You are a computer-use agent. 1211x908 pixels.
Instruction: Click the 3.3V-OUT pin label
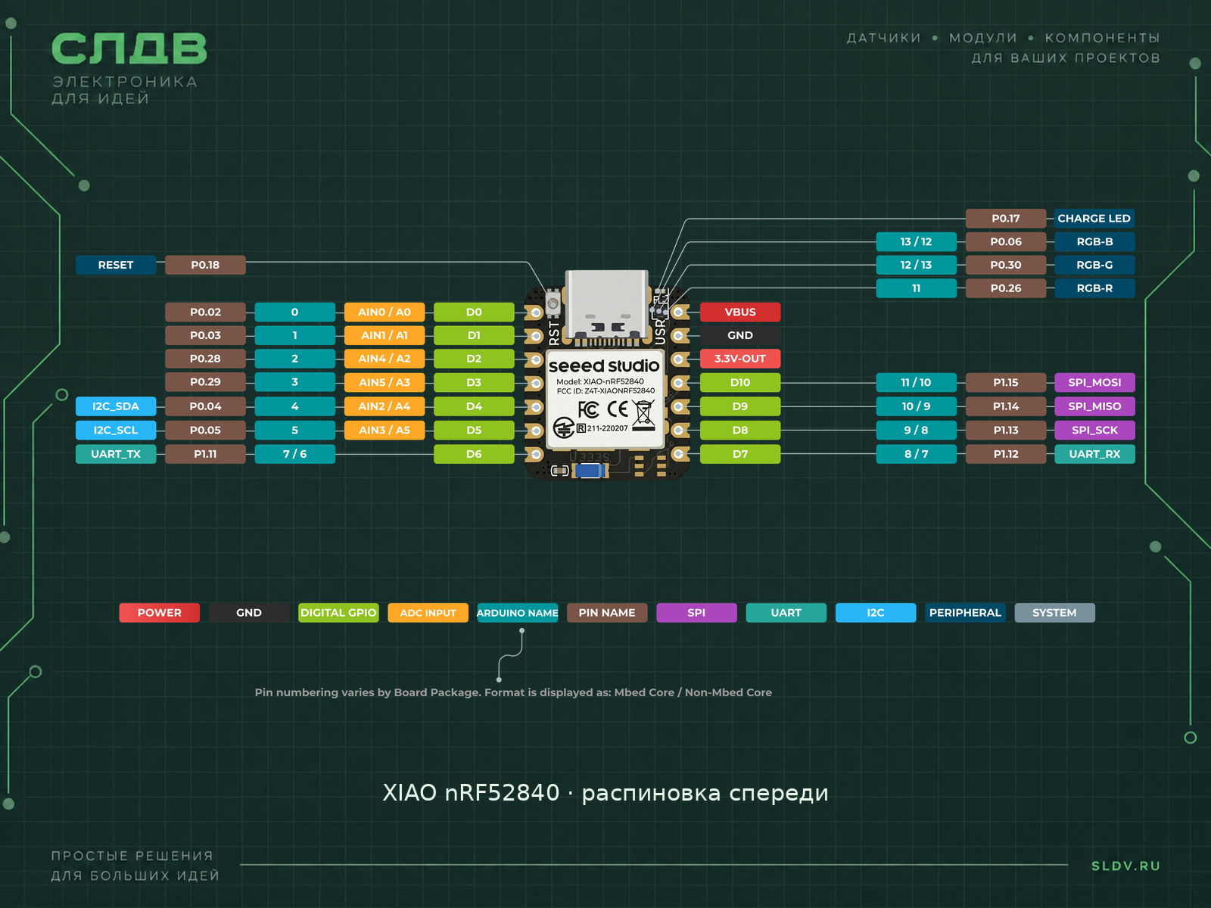pyautogui.click(x=740, y=359)
